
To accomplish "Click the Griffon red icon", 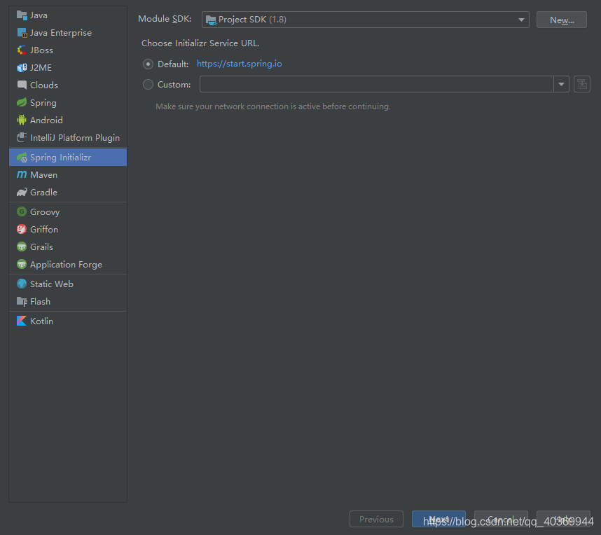I will point(22,229).
